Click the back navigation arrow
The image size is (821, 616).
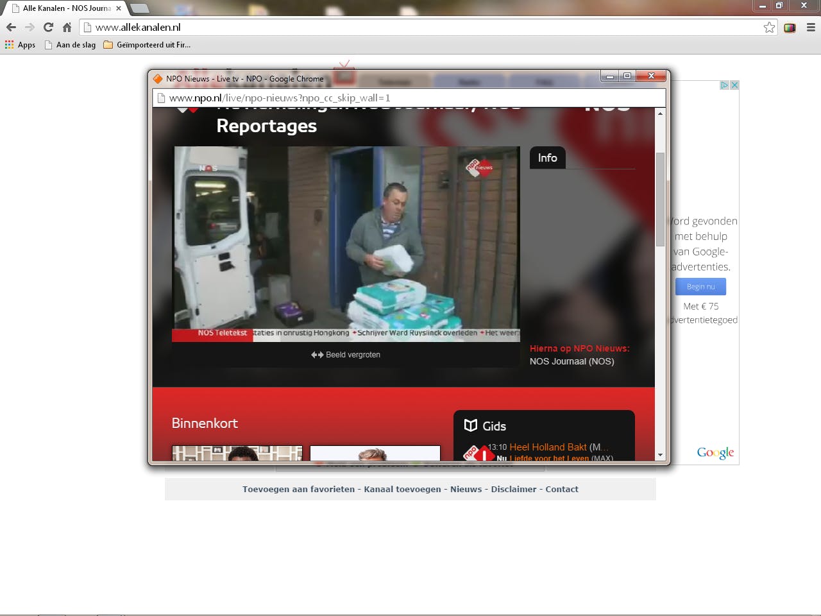(x=10, y=27)
